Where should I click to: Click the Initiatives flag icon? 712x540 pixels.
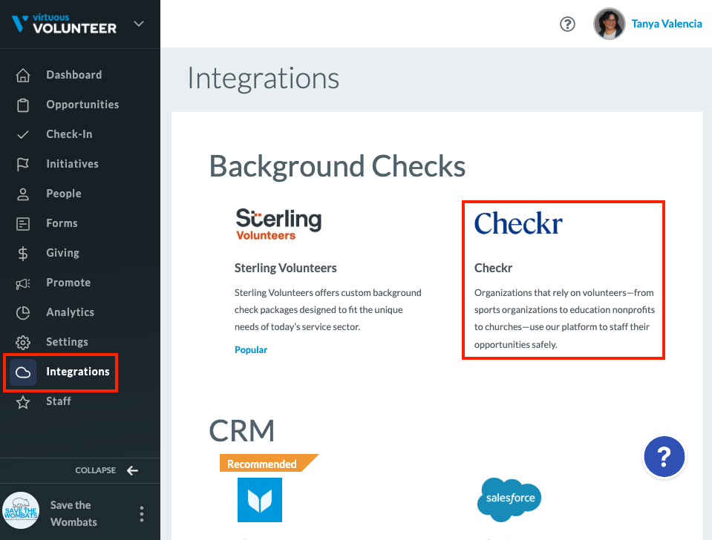(x=23, y=164)
